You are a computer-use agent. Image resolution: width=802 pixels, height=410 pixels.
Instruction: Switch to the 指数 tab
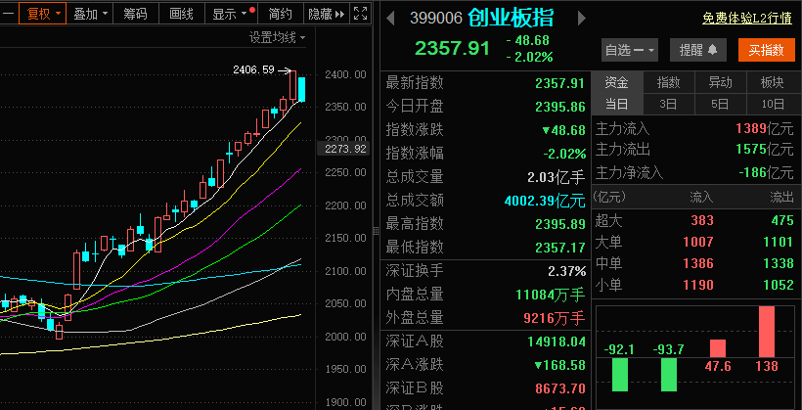668,82
